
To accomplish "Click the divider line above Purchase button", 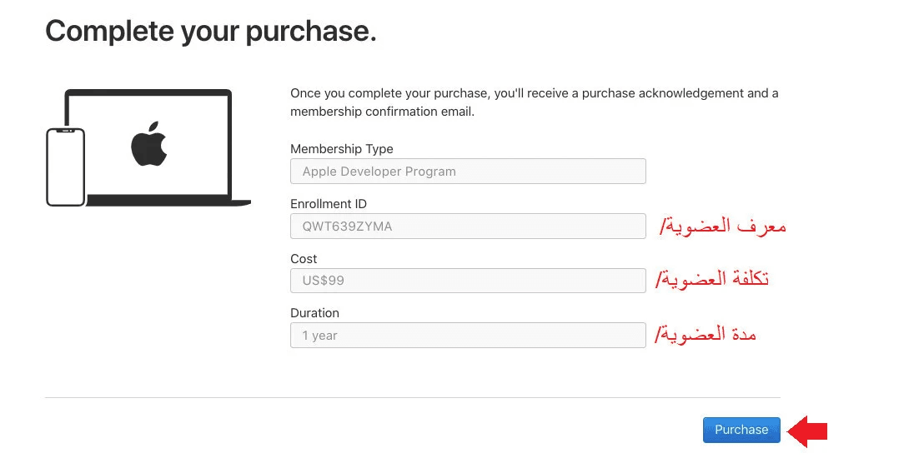I will pyautogui.click(x=412, y=397).
